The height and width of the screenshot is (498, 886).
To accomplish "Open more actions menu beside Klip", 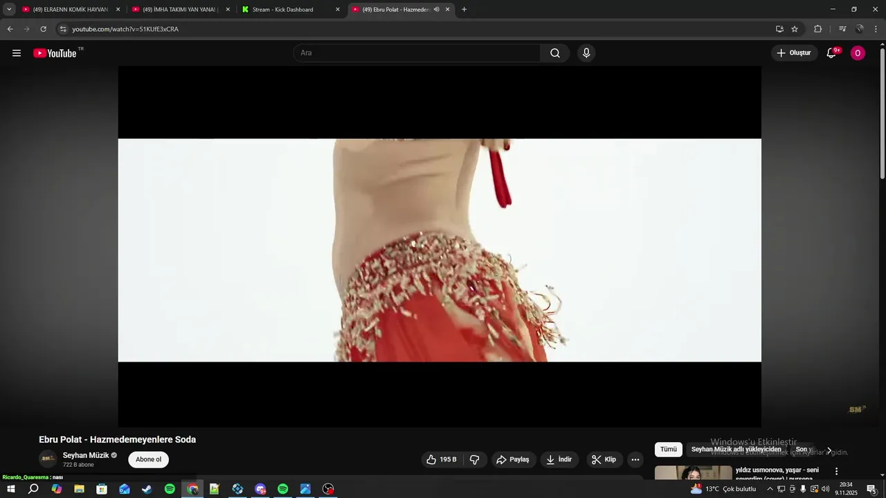I will [635, 459].
